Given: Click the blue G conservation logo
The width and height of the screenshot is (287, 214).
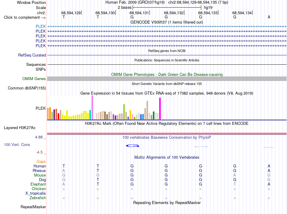Looking at the screenshot, I should point(133,146).
